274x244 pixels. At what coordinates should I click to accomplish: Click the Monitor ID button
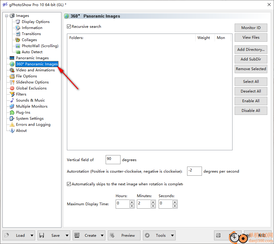[251, 28]
